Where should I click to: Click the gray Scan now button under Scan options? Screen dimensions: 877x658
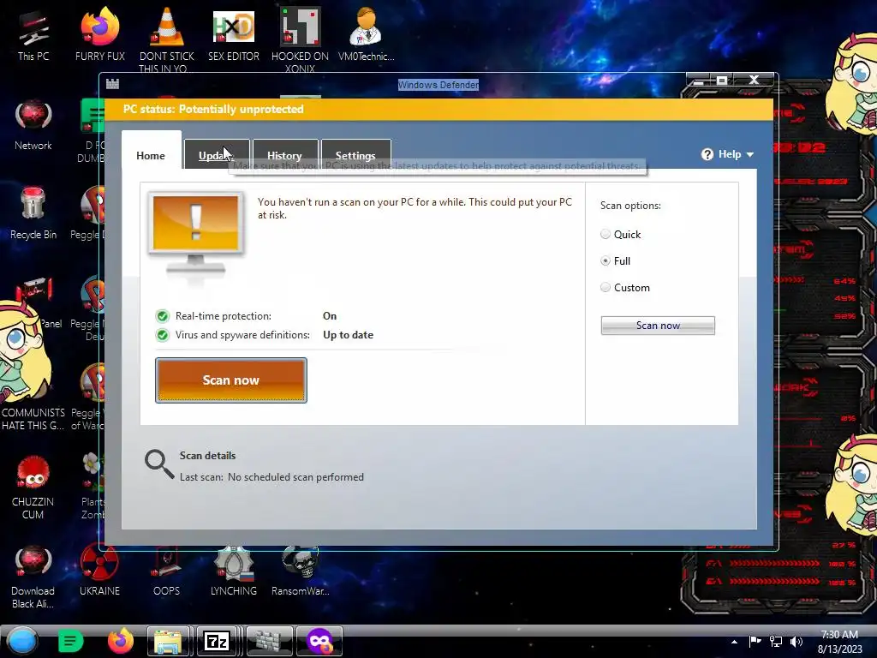pyautogui.click(x=658, y=326)
